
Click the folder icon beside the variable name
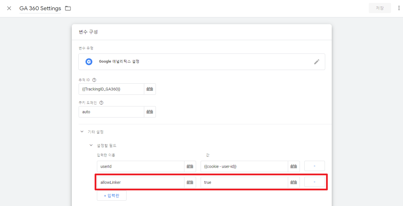(x=68, y=8)
